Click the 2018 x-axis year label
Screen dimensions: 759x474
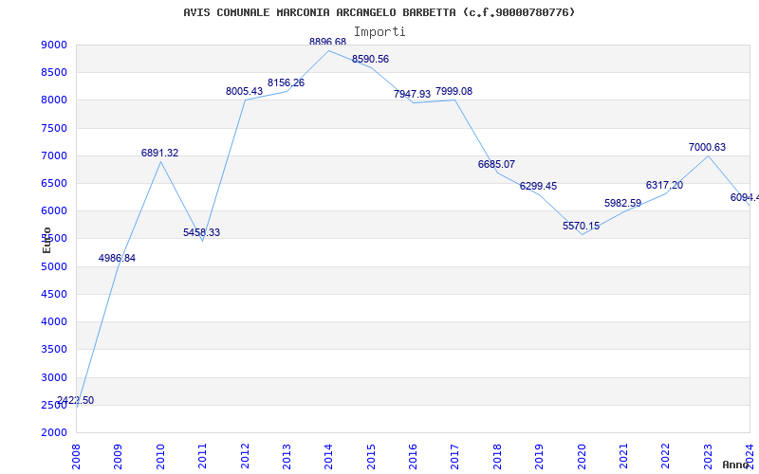(497, 457)
